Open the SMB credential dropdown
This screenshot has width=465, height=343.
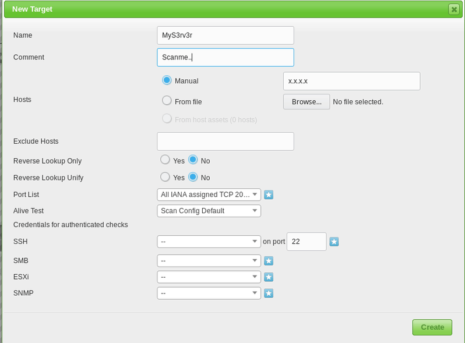click(209, 261)
